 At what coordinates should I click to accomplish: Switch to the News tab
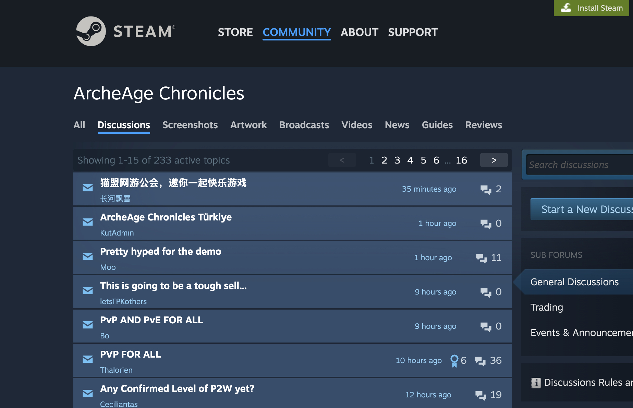coord(397,125)
